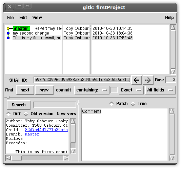This screenshot has width=181, height=169.
Task: Click the Comments pane scrollbar track
Action: (x=172, y=134)
